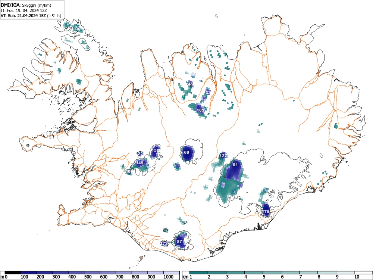Viewport: 373px width, 280px height.
Task: Click the light teal swatch labeled 8 km
Action: pyautogui.click(x=327, y=273)
